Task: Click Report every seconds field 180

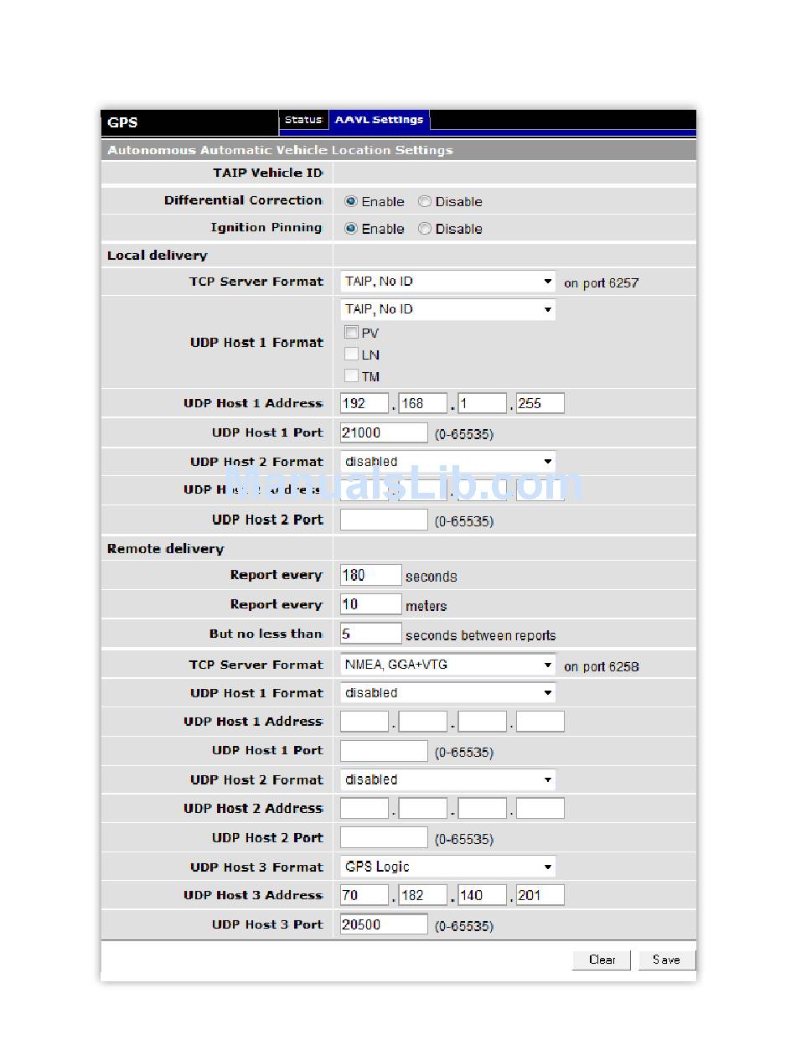Action: 371,575
